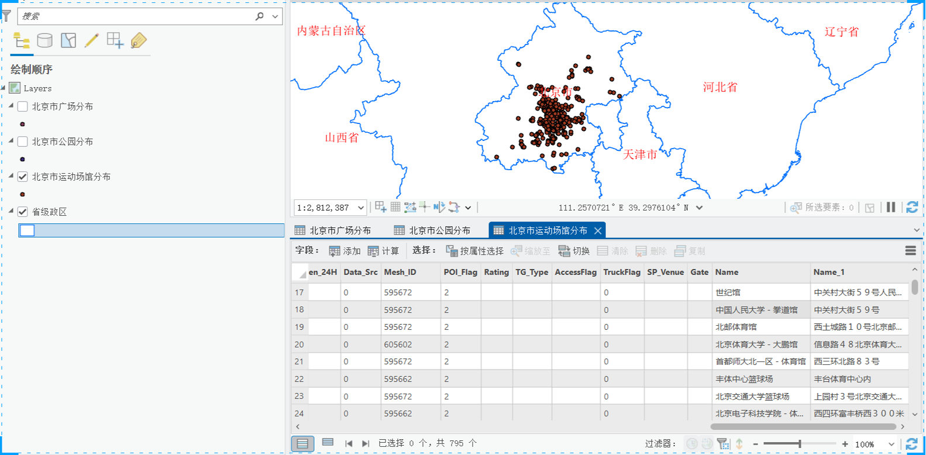Screen dimensions: 926x455
Task: Click the filter by extent funnel icon
Action: [x=724, y=444]
